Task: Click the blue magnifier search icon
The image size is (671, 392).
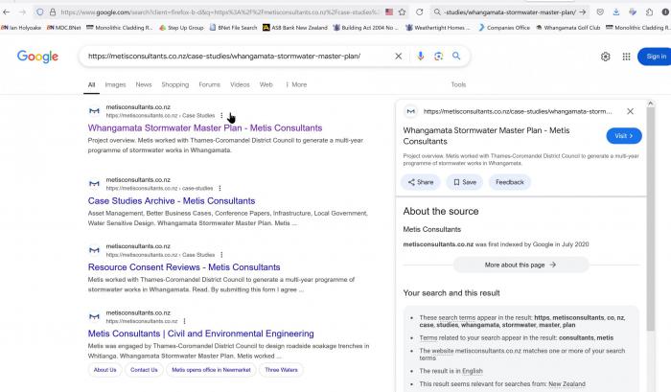Action: pyautogui.click(x=457, y=57)
